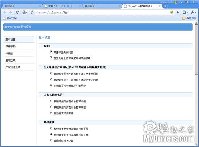Image resolution: width=199 pixels, height=147 pixels.
Task: Switch to the 更新日志 (1.3.6.0) tab
Action: point(62,6)
